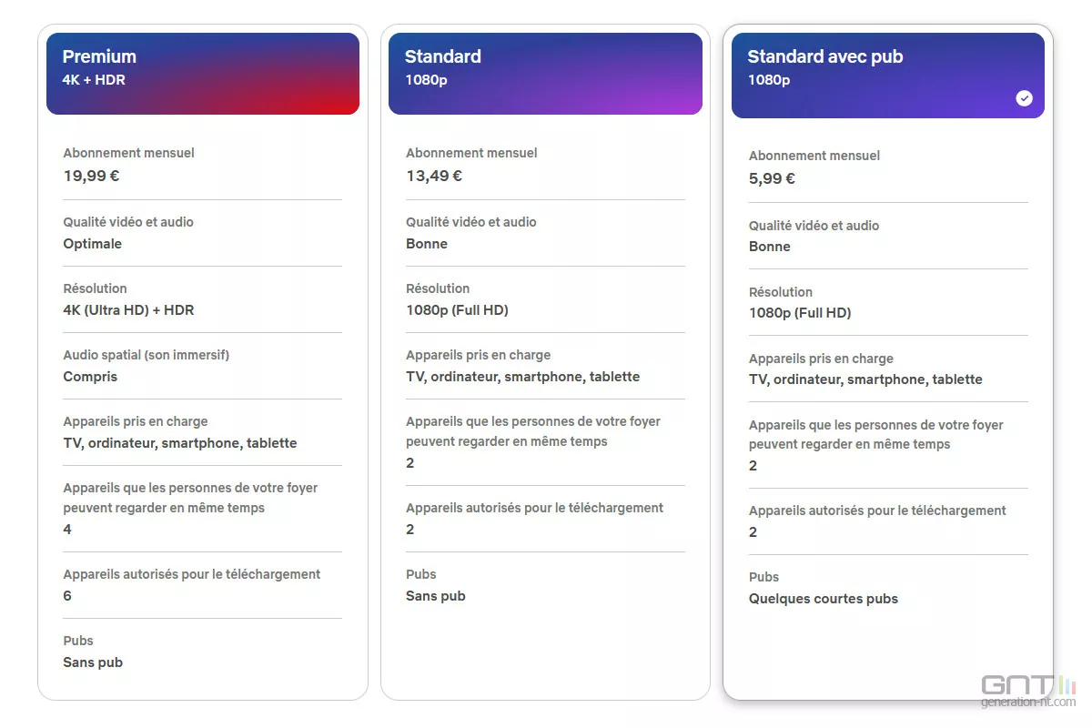The image size is (1092, 728).
Task: Click "4K (Ultra HD) + HDR" resolution text
Action: (128, 310)
